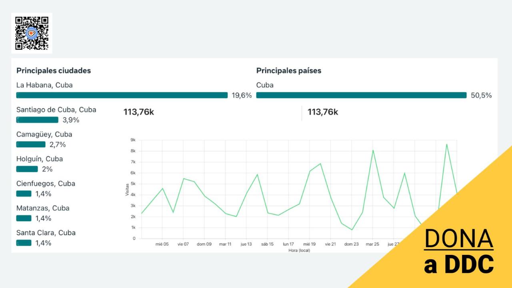Click the right 113,76k total
This screenshot has height=288, width=512.
[323, 112]
